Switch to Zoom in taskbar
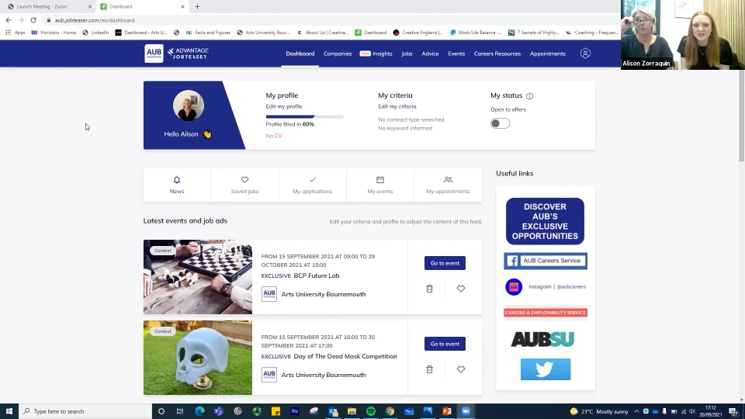The height and width of the screenshot is (419, 745). coord(466,411)
